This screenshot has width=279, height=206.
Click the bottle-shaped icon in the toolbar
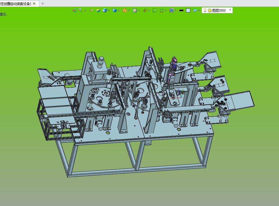tap(81, 10)
